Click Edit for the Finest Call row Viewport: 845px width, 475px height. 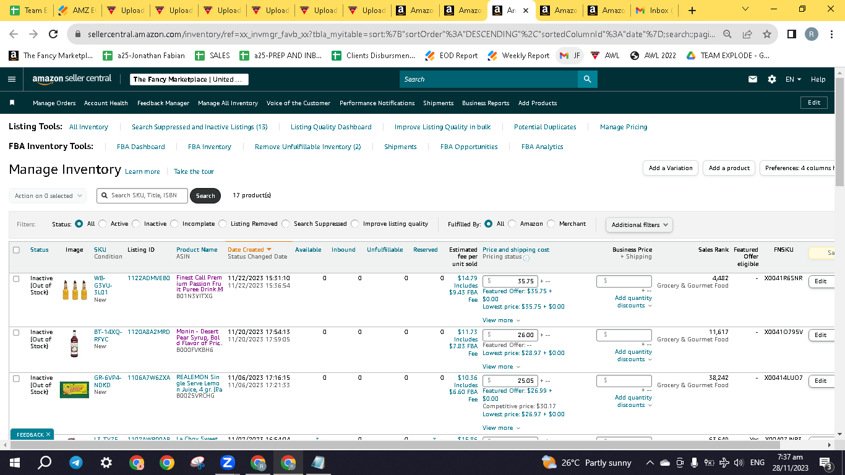click(821, 281)
